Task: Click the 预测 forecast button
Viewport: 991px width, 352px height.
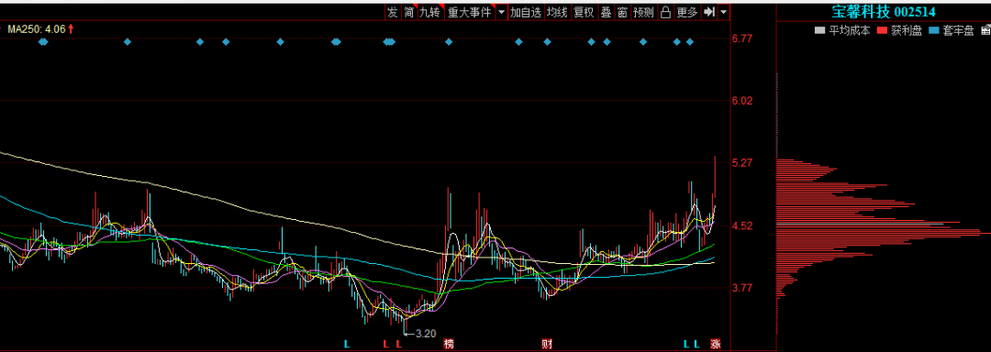Action: [x=643, y=12]
